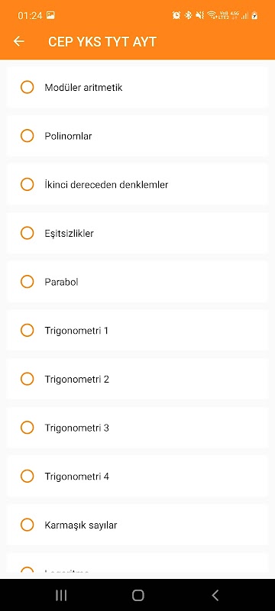The width and height of the screenshot is (275, 611).
Task: Tap the Android navigation back chevron
Action: tap(215, 595)
